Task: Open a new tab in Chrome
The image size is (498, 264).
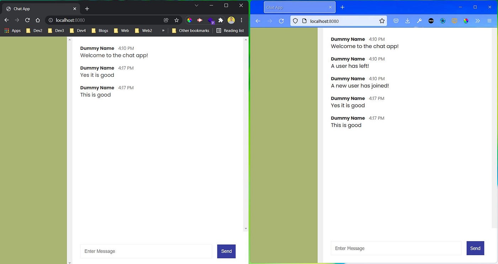Action: pos(87,9)
